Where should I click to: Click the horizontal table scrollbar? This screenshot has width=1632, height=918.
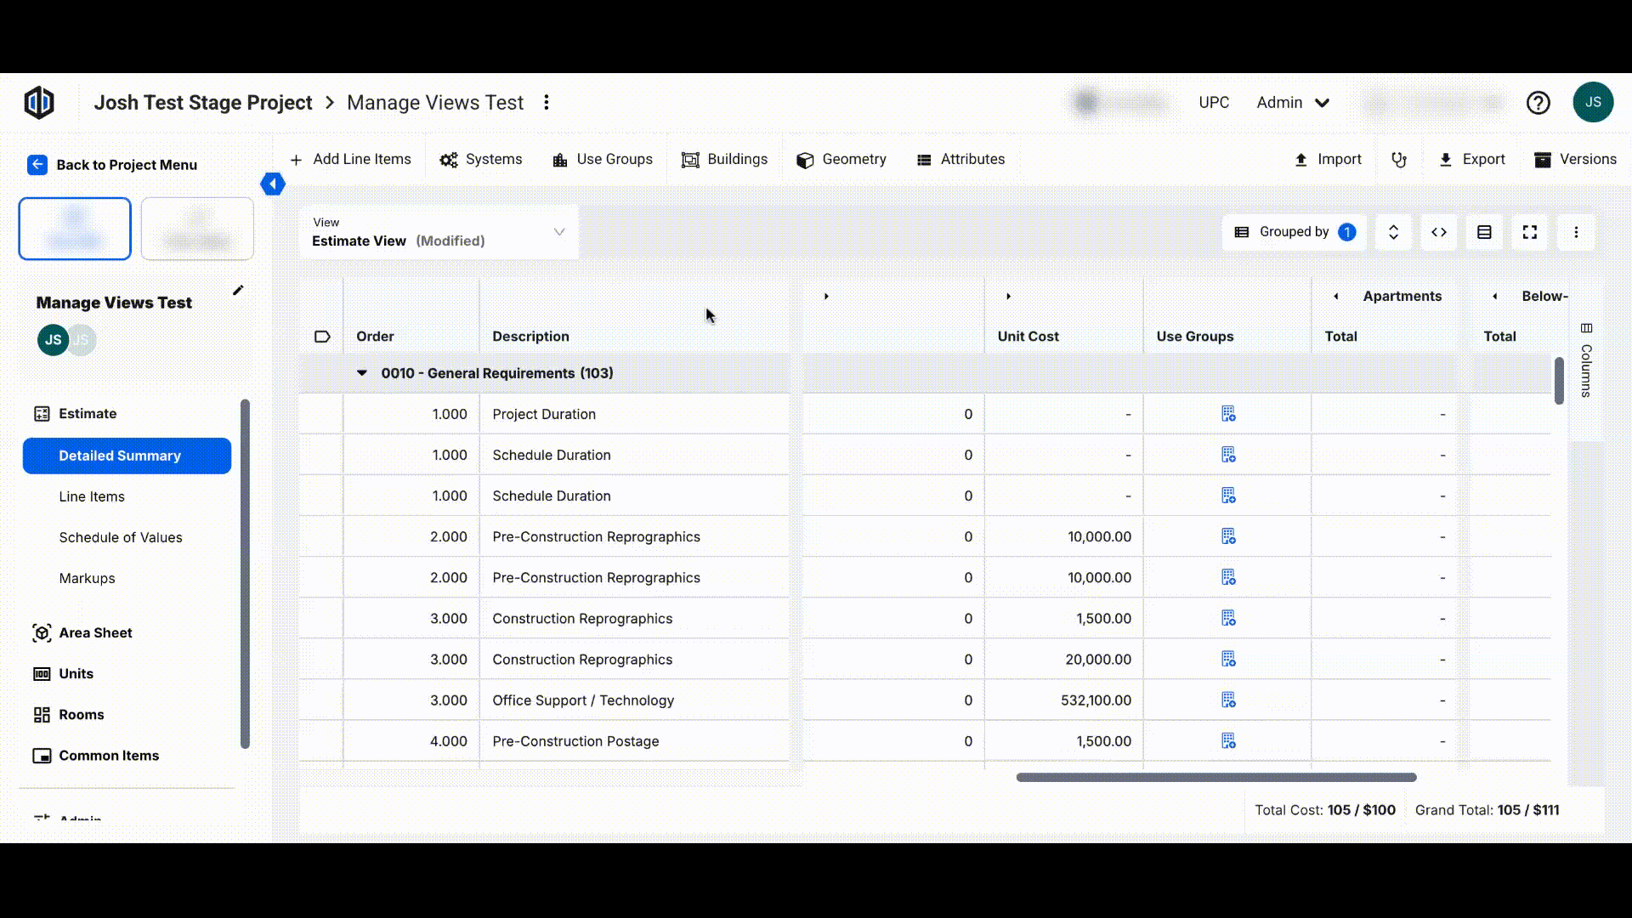click(x=1215, y=777)
